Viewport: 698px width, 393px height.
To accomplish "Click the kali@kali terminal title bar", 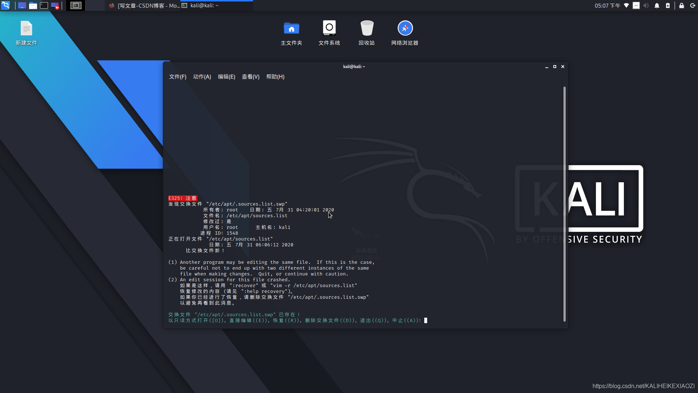I will coord(354,67).
